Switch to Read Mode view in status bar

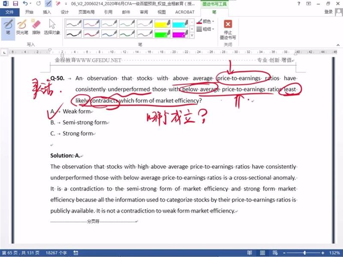click(x=250, y=253)
